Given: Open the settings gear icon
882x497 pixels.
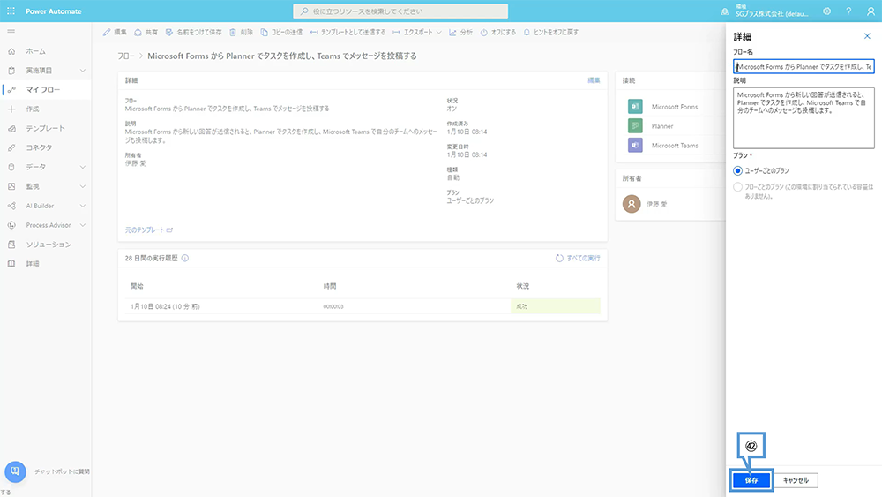Looking at the screenshot, I should pos(827,11).
